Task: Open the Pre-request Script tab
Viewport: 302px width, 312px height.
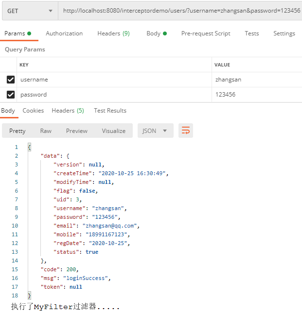Action: [x=206, y=33]
